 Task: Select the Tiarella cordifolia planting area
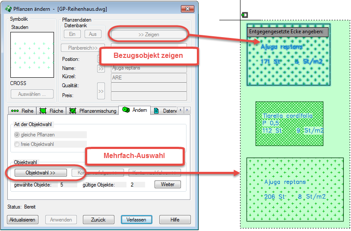289,124
